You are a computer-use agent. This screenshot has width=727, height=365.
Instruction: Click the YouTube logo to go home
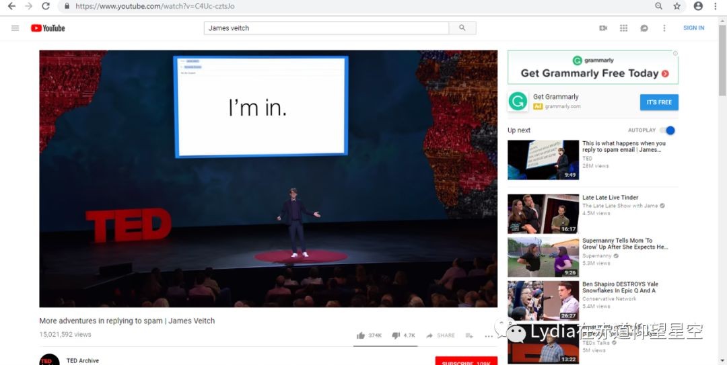tap(48, 28)
